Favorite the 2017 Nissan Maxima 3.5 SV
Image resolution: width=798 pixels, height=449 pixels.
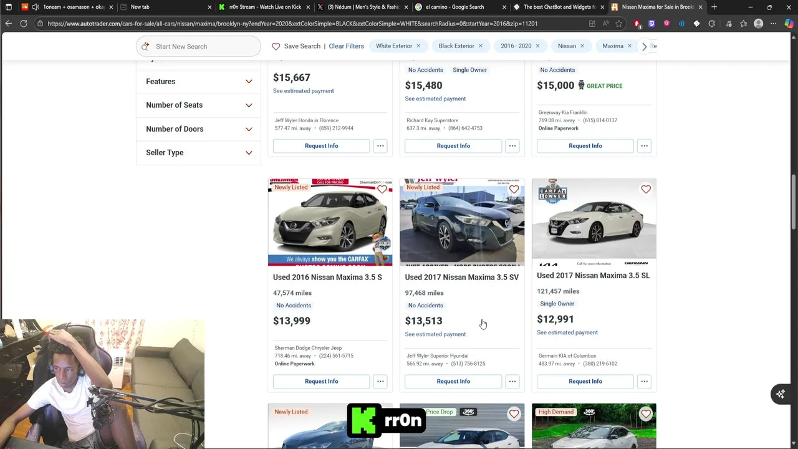click(x=514, y=189)
